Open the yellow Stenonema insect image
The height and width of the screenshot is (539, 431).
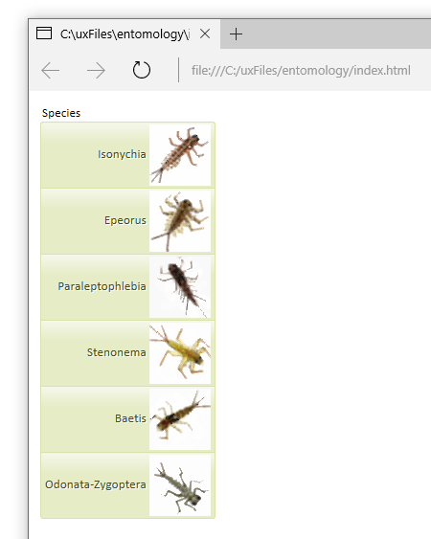click(x=180, y=353)
